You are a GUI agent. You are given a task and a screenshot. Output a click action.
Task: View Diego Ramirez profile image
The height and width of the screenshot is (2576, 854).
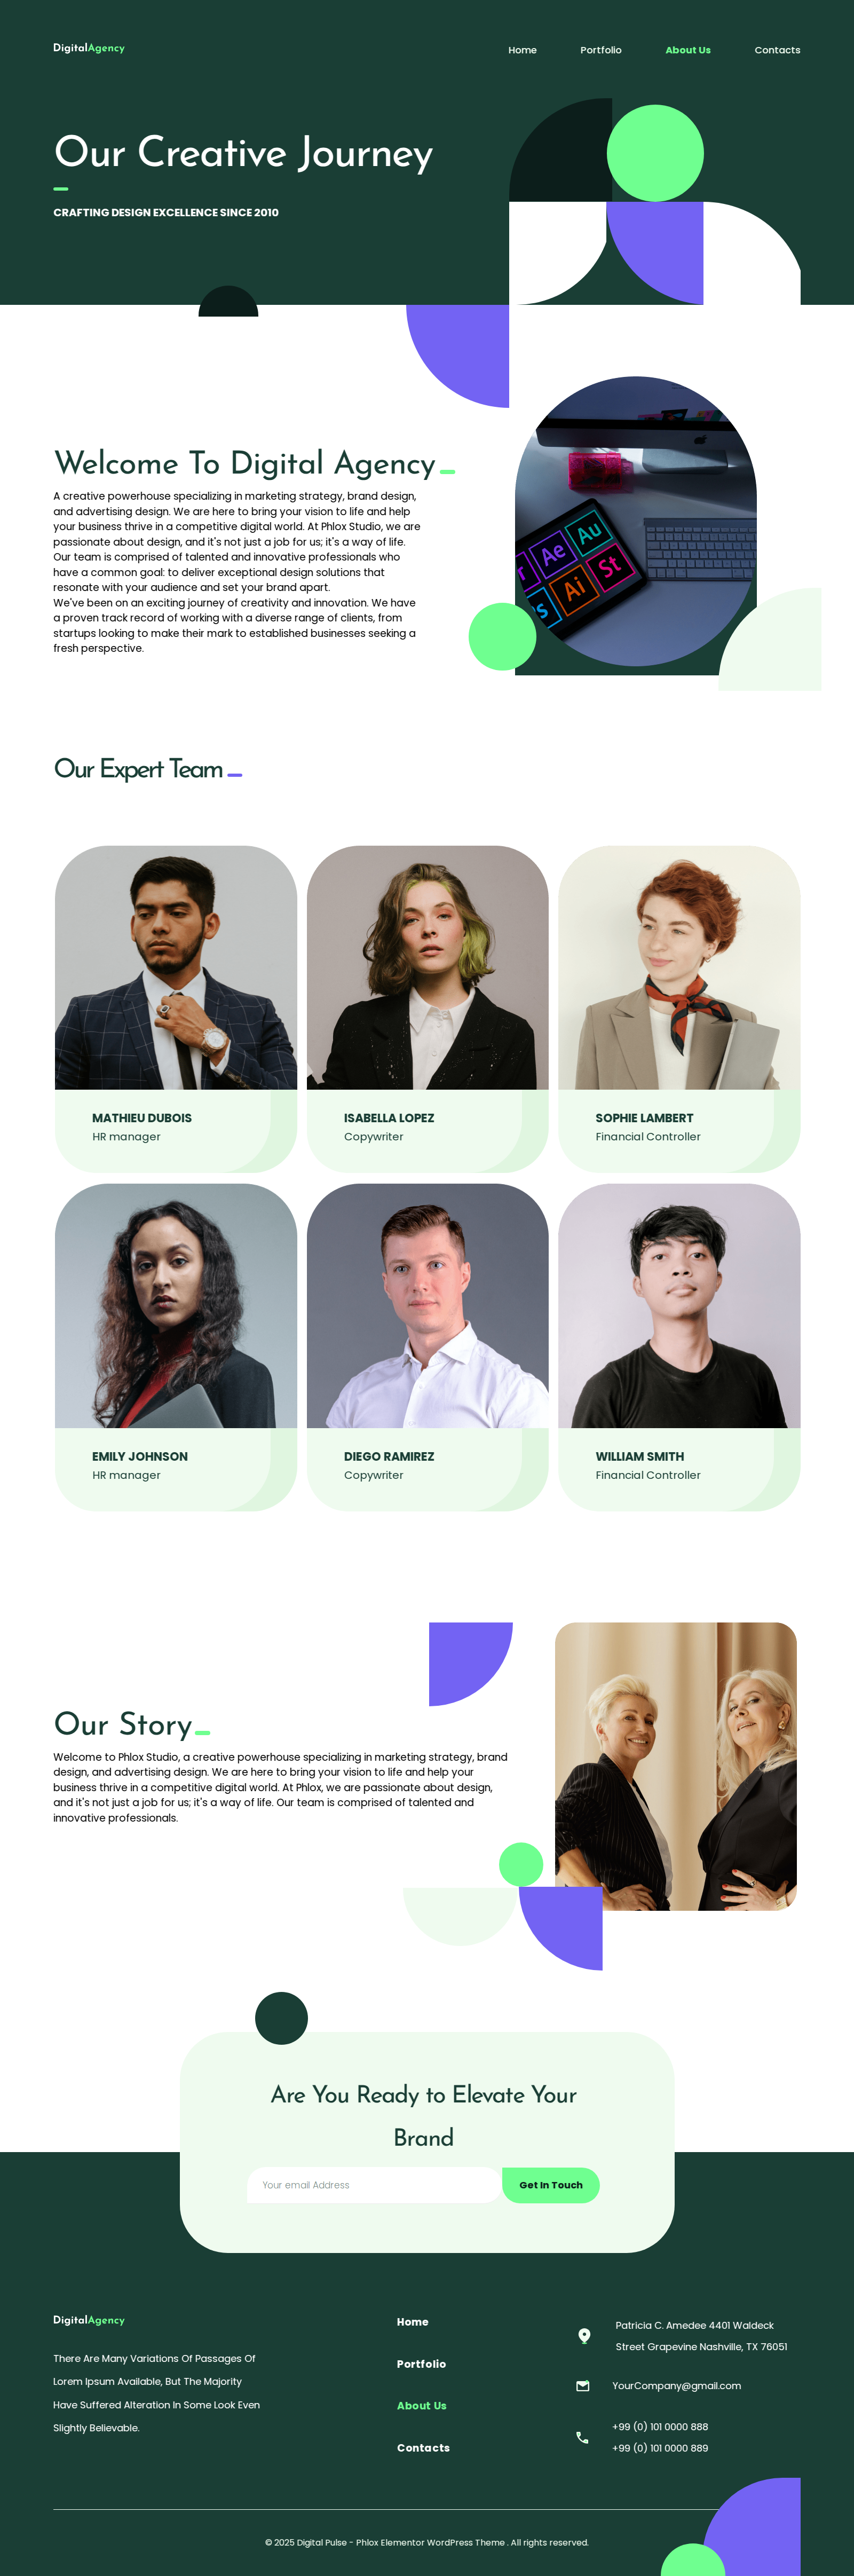[428, 1306]
